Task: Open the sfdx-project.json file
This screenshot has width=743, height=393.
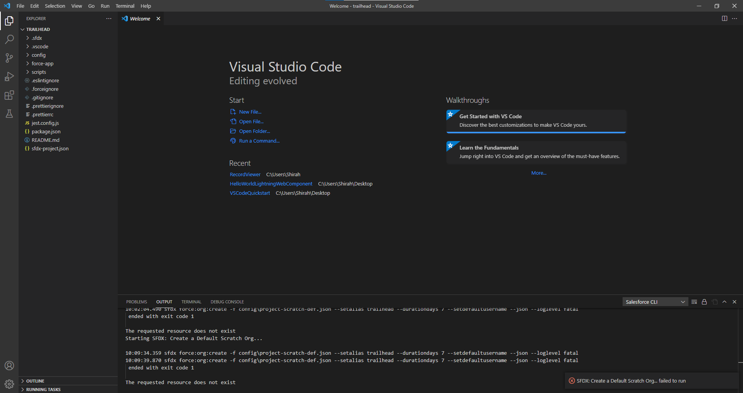Action: pos(50,148)
